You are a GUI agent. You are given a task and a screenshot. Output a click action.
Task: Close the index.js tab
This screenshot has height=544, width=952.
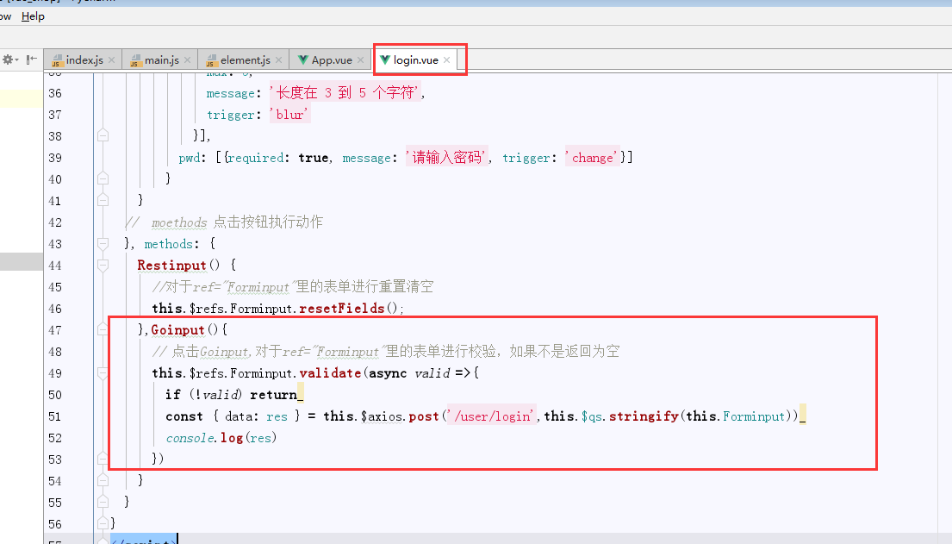point(112,60)
